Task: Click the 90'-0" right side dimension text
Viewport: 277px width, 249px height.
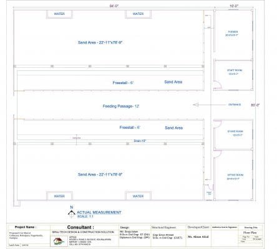Action: [x=255, y=105]
